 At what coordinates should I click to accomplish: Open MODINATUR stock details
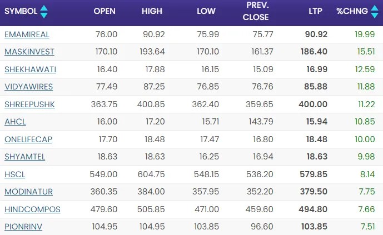[x=28, y=192]
